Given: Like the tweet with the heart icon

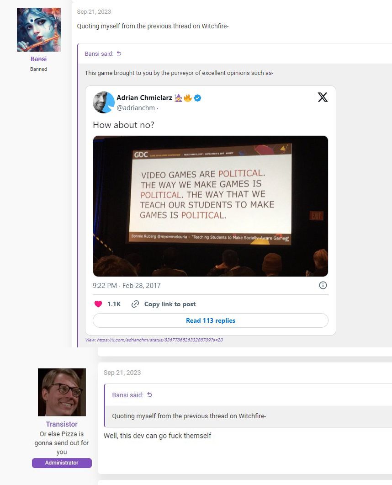Looking at the screenshot, I should click(x=98, y=304).
